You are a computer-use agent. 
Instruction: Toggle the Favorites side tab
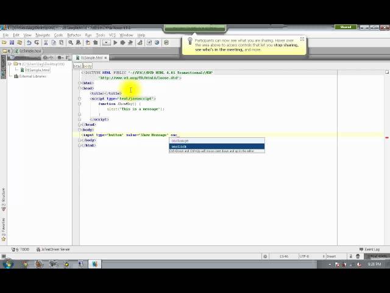(3, 230)
